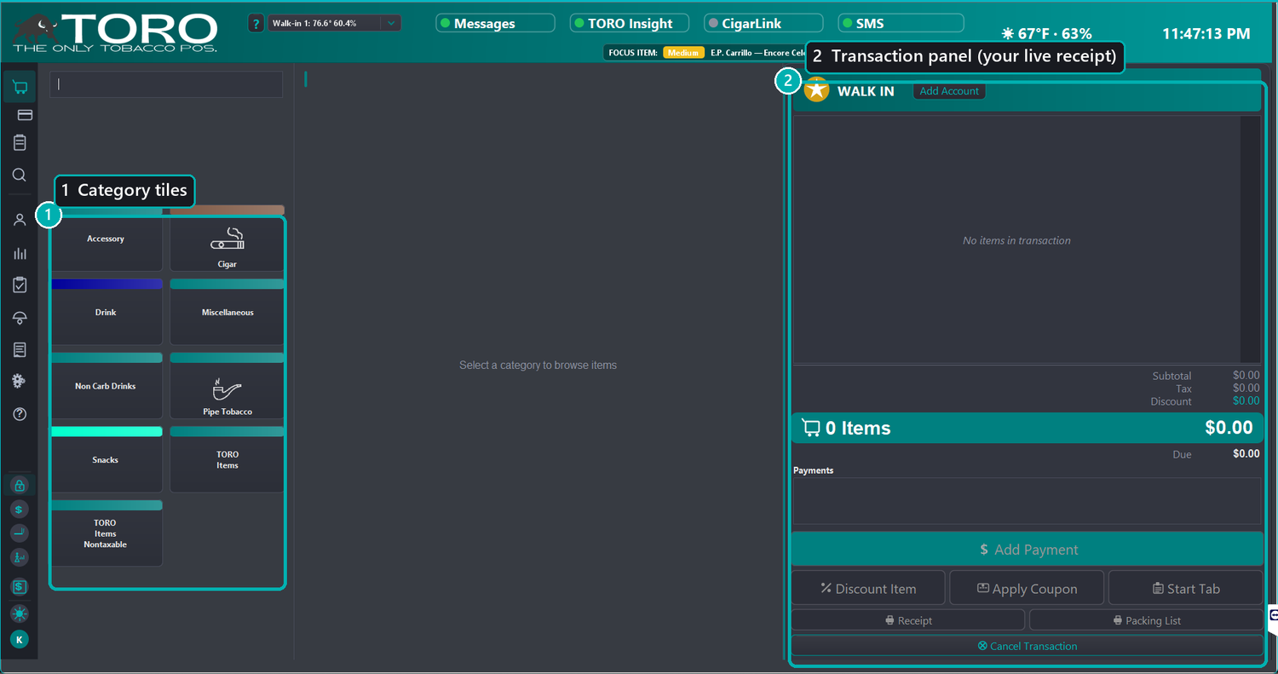This screenshot has width=1278, height=674.
Task: Select the Miscellaneous category tile
Action: (x=227, y=312)
